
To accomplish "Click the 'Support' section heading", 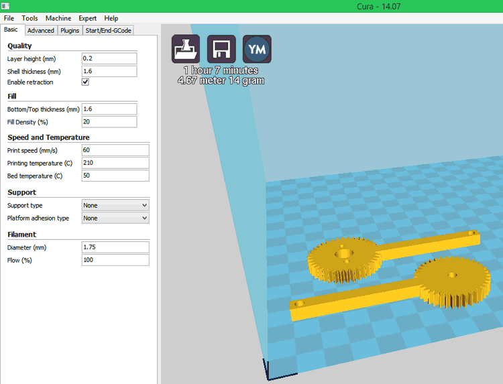I will pyautogui.click(x=22, y=192).
